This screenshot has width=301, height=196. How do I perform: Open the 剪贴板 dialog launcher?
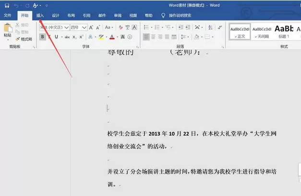[34, 47]
